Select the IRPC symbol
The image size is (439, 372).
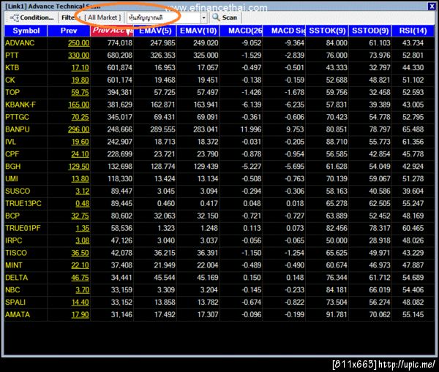click(x=13, y=240)
